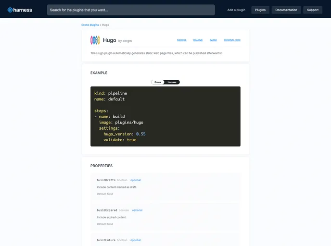Click the YAML code example block
Screen dimensions: 331x246
(165, 116)
